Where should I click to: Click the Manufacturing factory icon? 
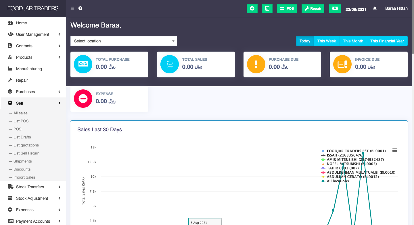tap(10, 69)
